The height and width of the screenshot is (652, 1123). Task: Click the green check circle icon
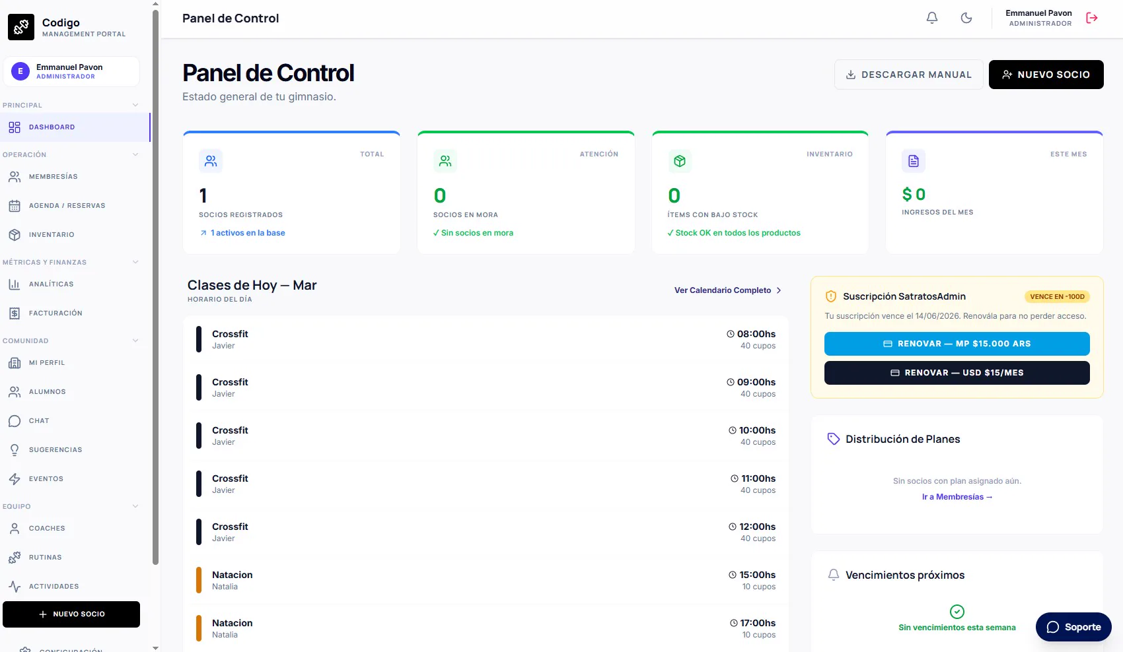click(957, 612)
